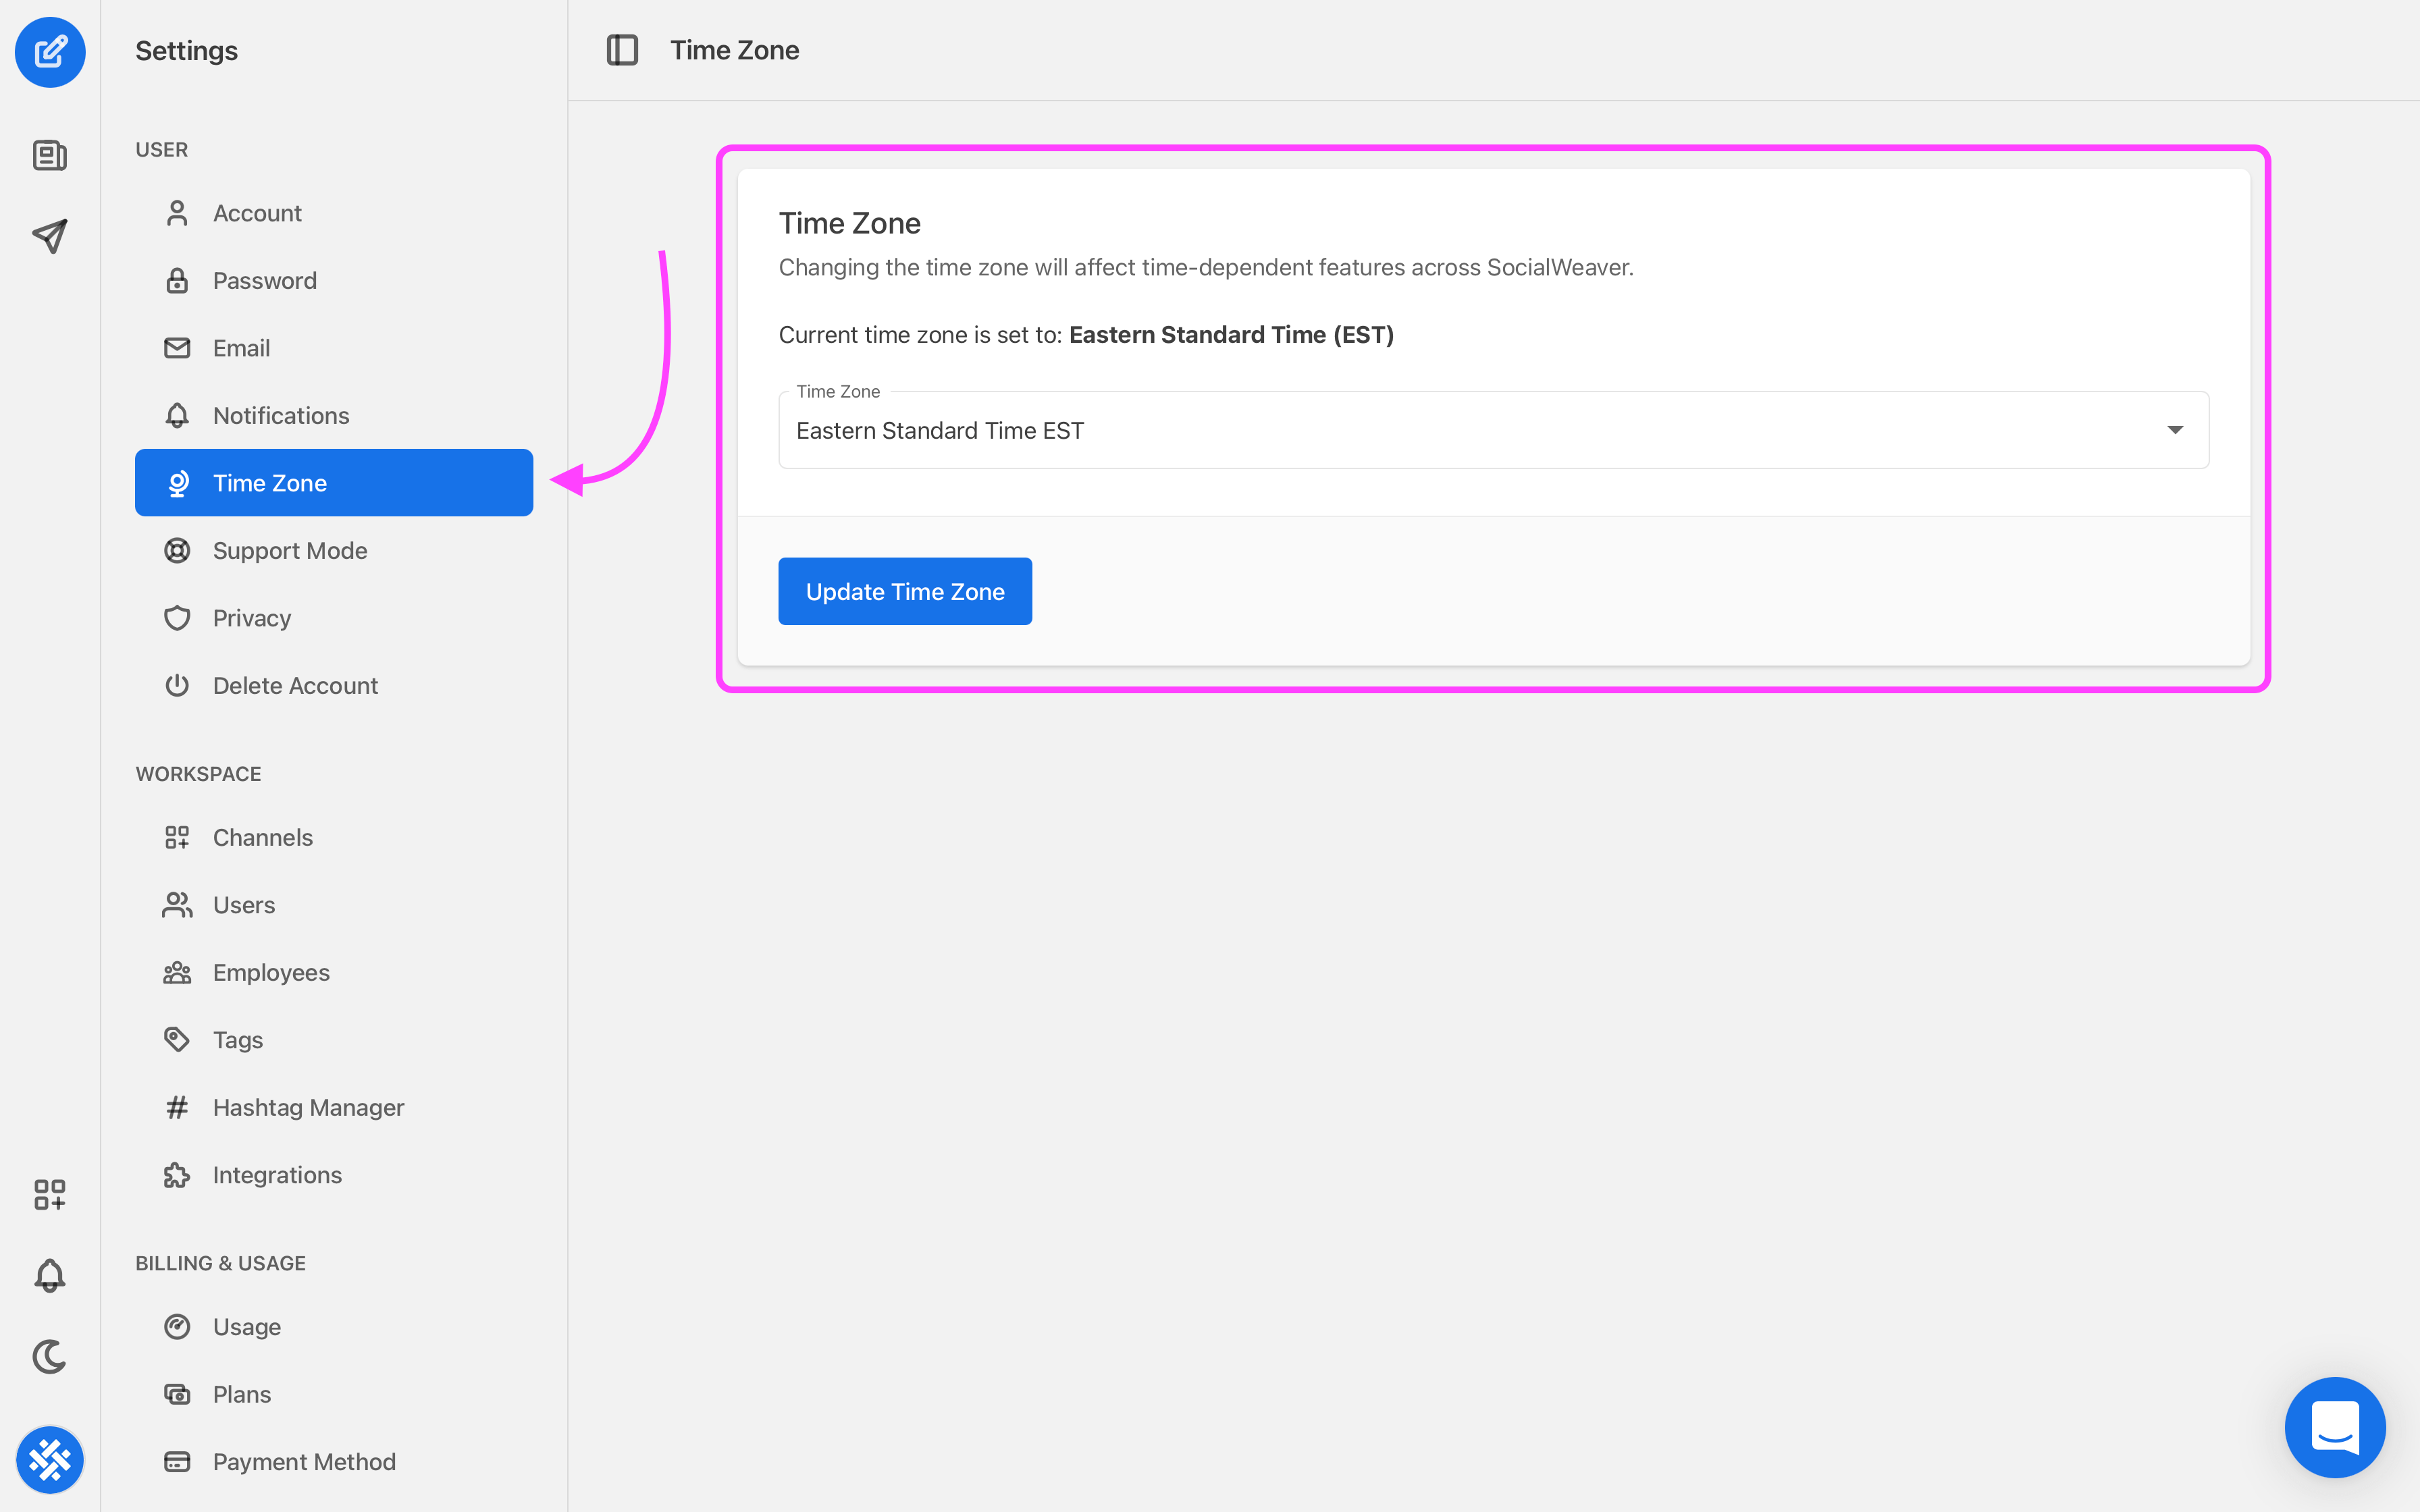Viewport: 2420px width, 1512px height.
Task: Click the live chat support widget
Action: pos(2336,1427)
